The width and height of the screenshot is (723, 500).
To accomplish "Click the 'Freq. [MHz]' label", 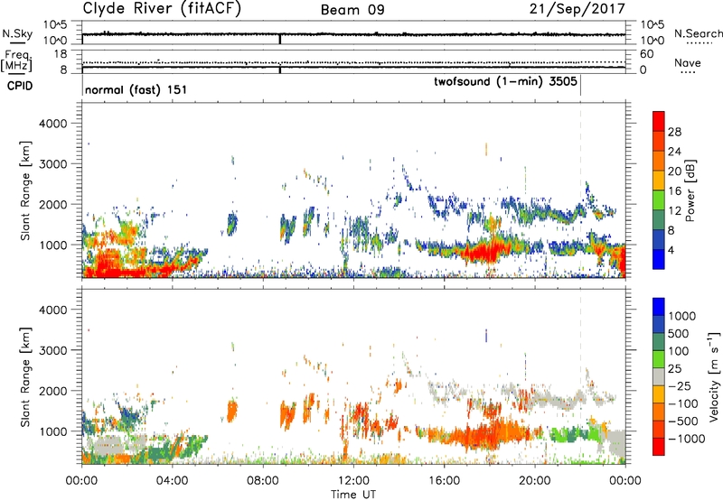I will point(16,61).
